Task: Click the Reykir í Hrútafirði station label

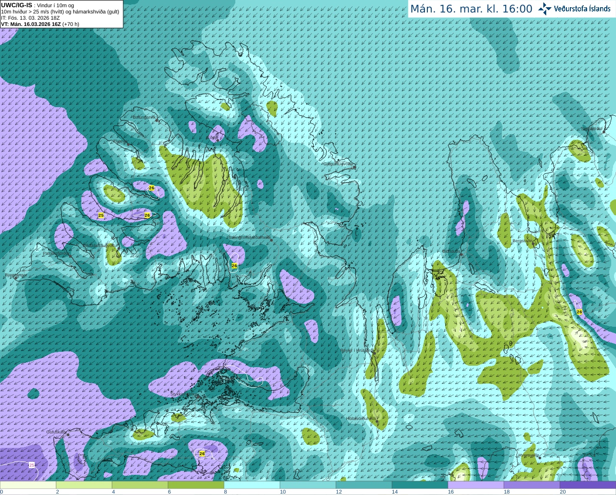Action: pyautogui.click(x=357, y=350)
